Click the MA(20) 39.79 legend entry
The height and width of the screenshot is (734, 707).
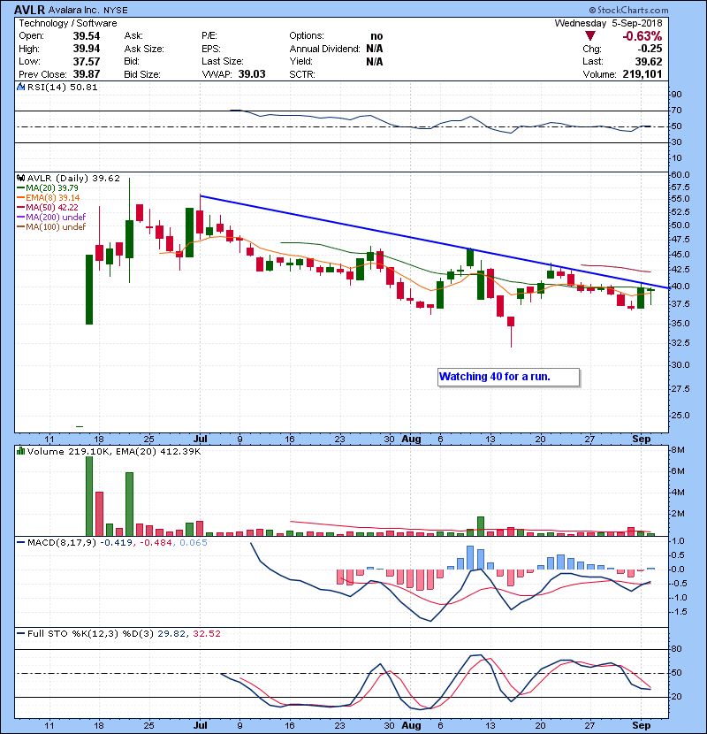[x=48, y=187]
